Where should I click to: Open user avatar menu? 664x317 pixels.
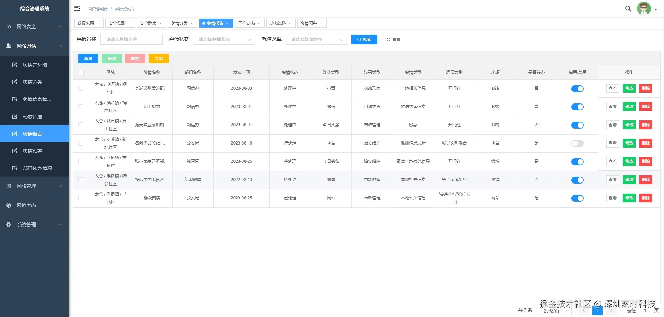click(644, 9)
